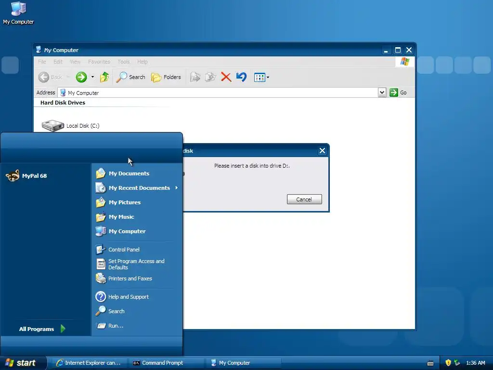Image resolution: width=493 pixels, height=370 pixels.
Task: Click the 1:36 AM clock
Action: 475,363
